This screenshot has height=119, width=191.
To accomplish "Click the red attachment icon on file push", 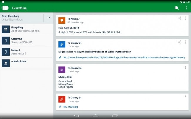I will pos(62,99).
